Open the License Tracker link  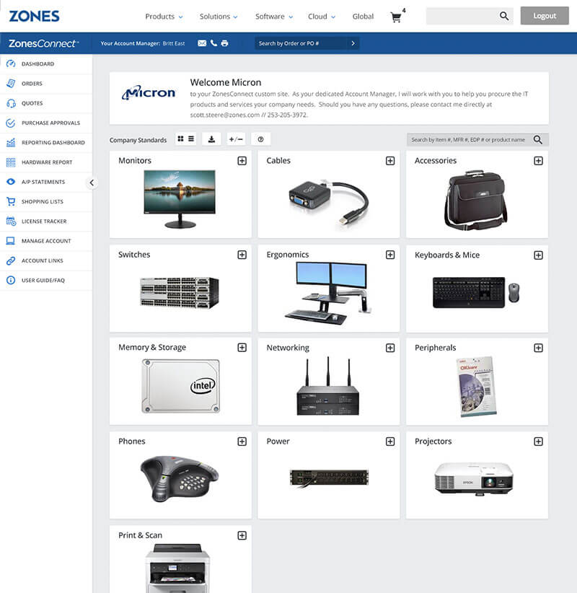(44, 221)
